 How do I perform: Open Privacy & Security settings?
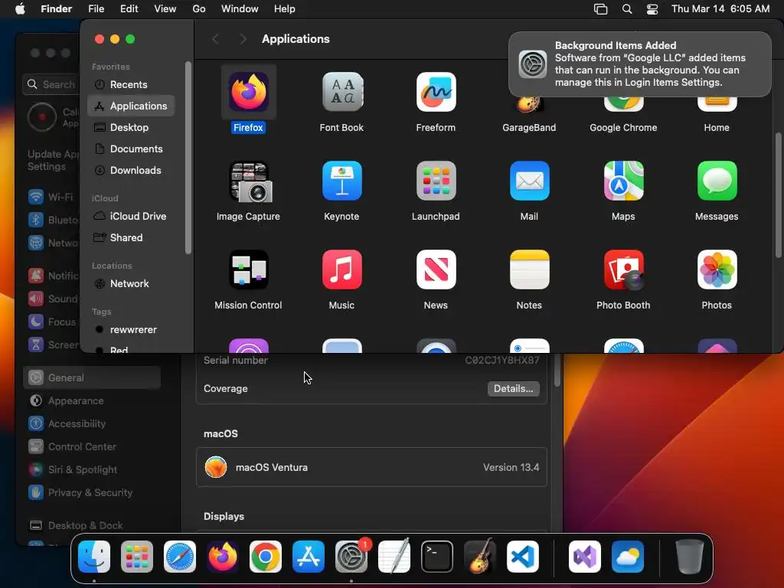[92, 493]
